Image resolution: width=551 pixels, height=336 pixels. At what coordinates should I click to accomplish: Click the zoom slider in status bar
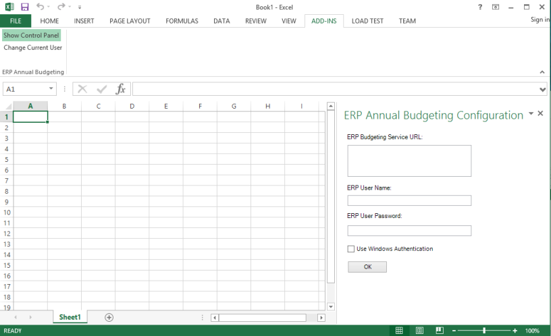tap(484, 331)
